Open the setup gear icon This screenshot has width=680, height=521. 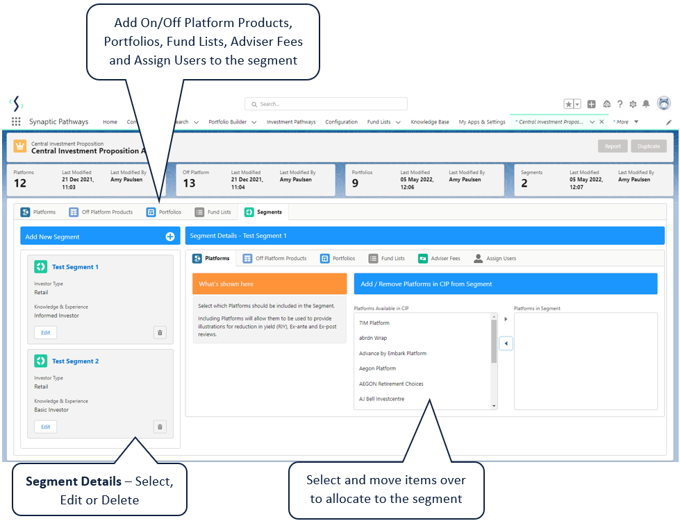click(x=633, y=104)
